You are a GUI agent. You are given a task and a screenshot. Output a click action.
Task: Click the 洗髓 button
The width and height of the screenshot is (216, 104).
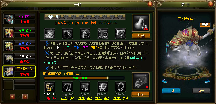pyautogui.click(x=141, y=36)
